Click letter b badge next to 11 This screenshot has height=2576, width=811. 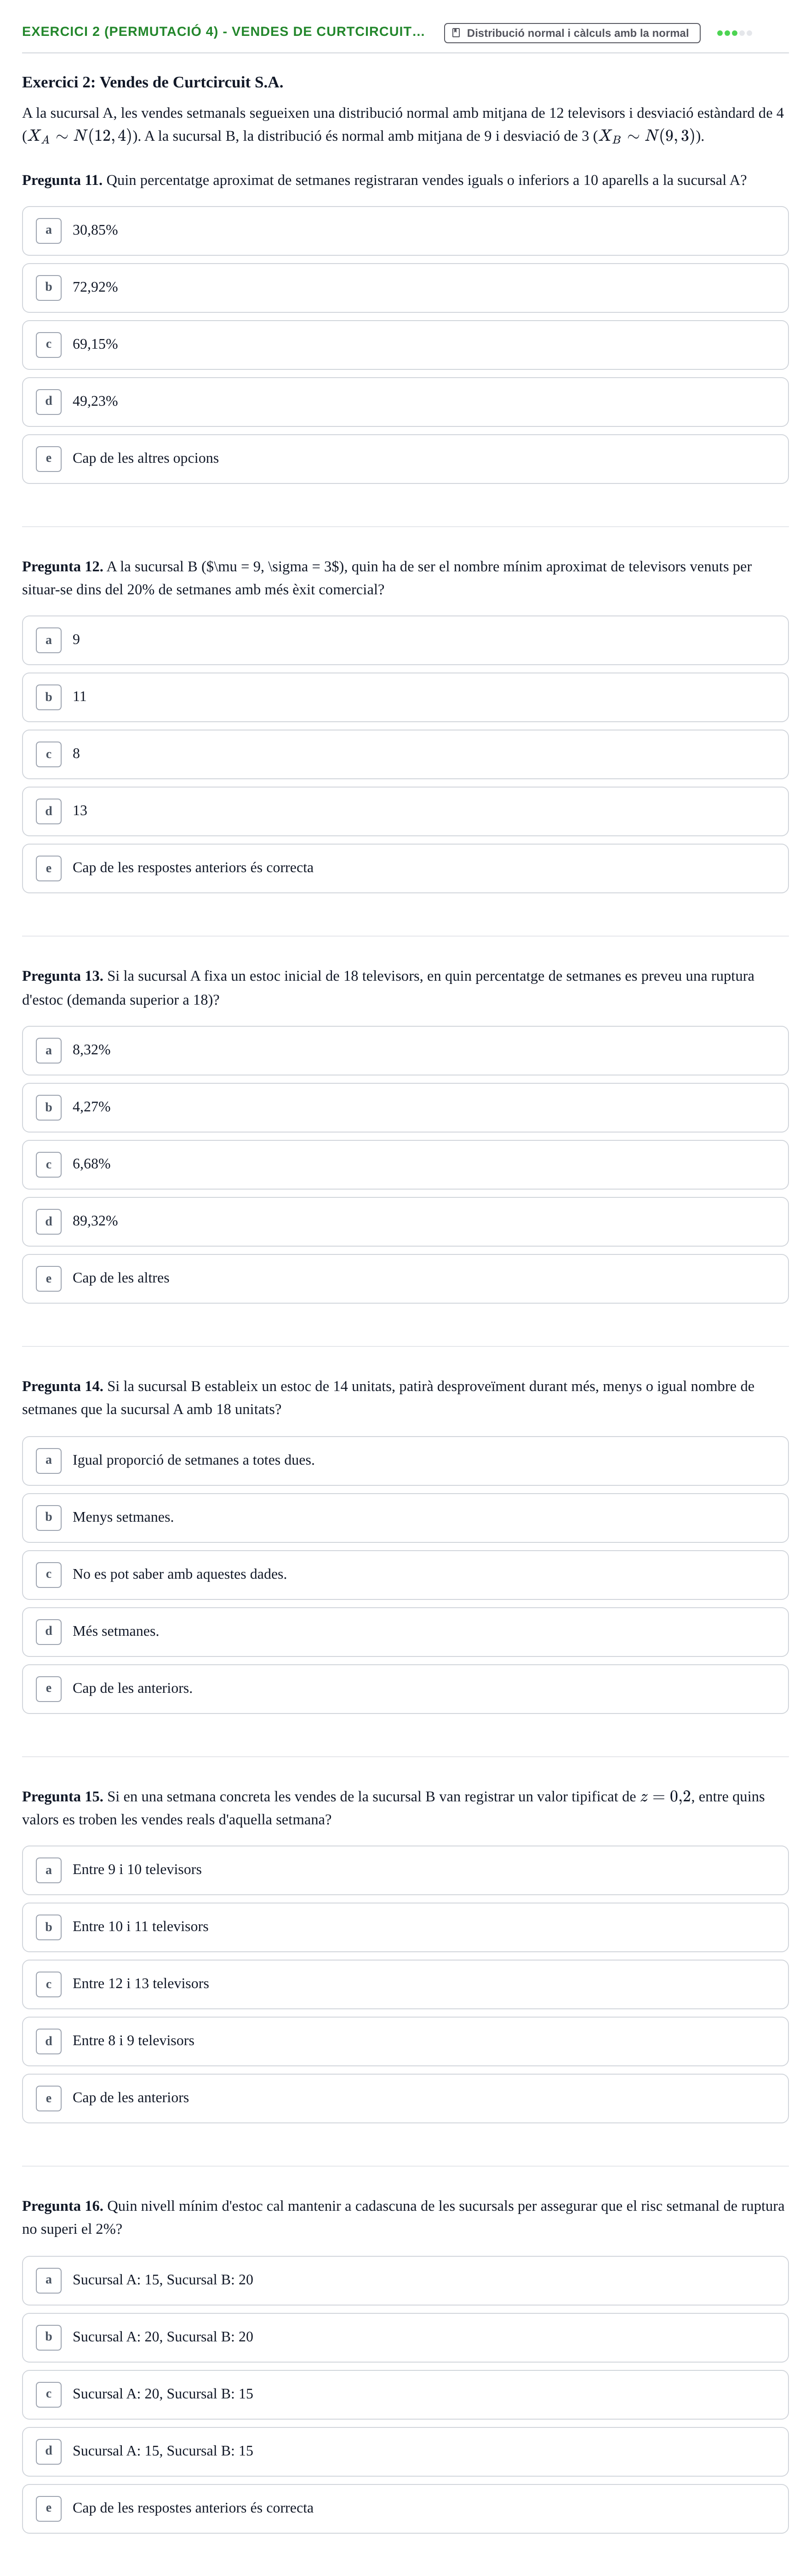point(48,697)
